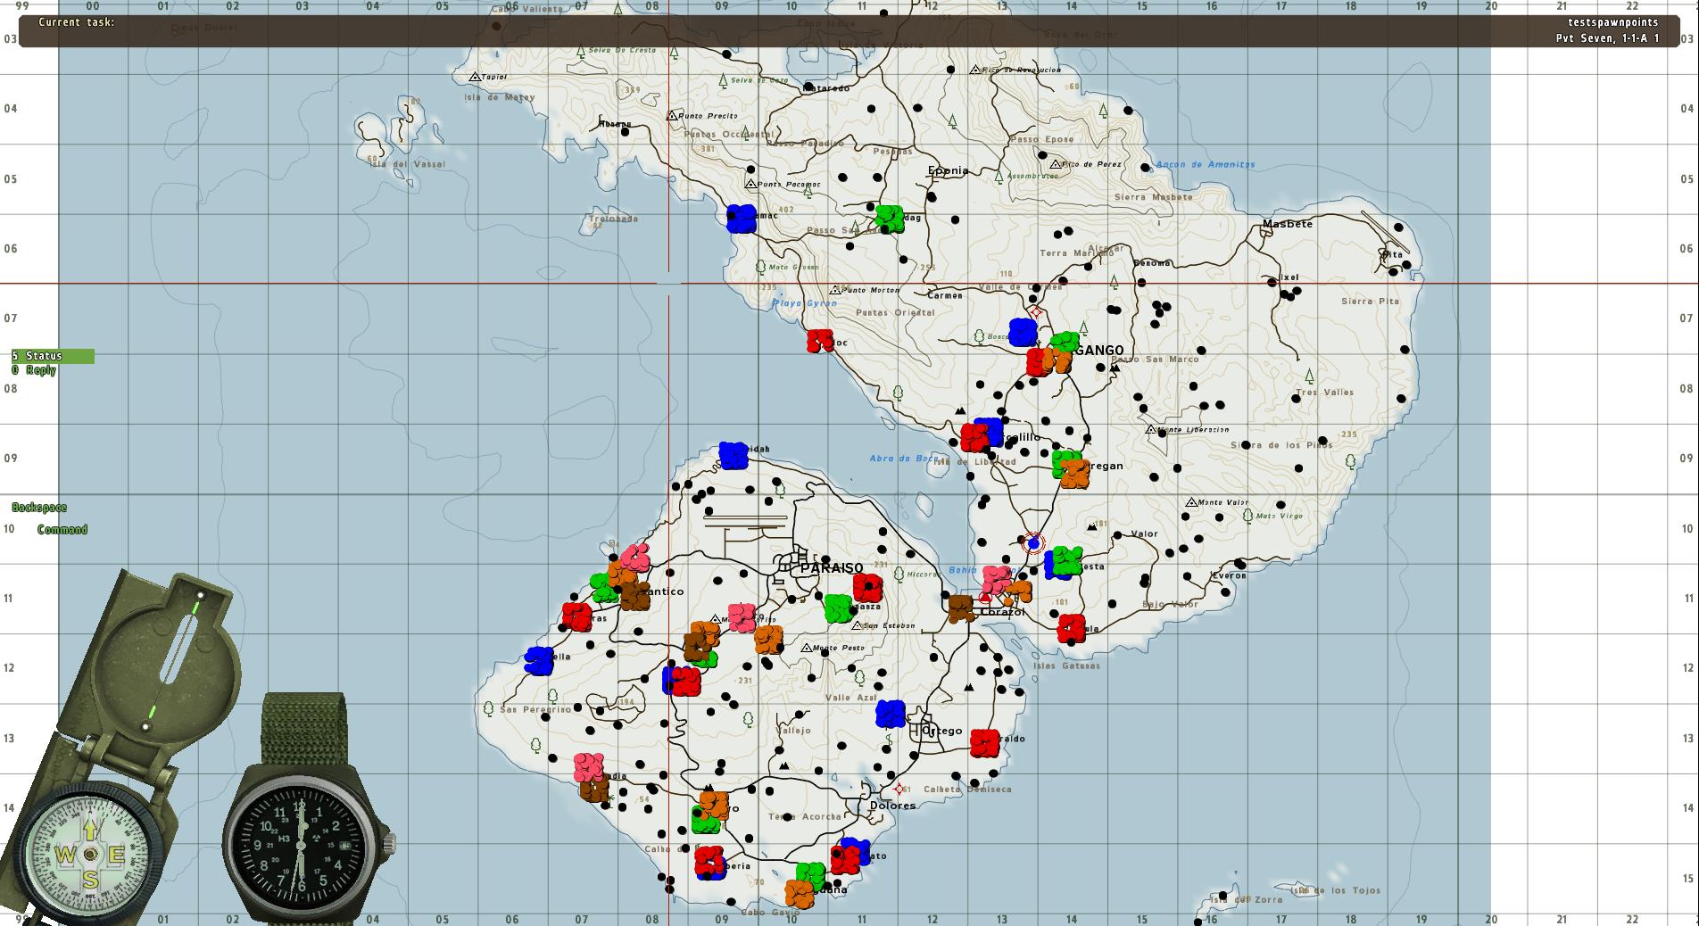Click the 'Tres Valles' area label

click(1325, 392)
